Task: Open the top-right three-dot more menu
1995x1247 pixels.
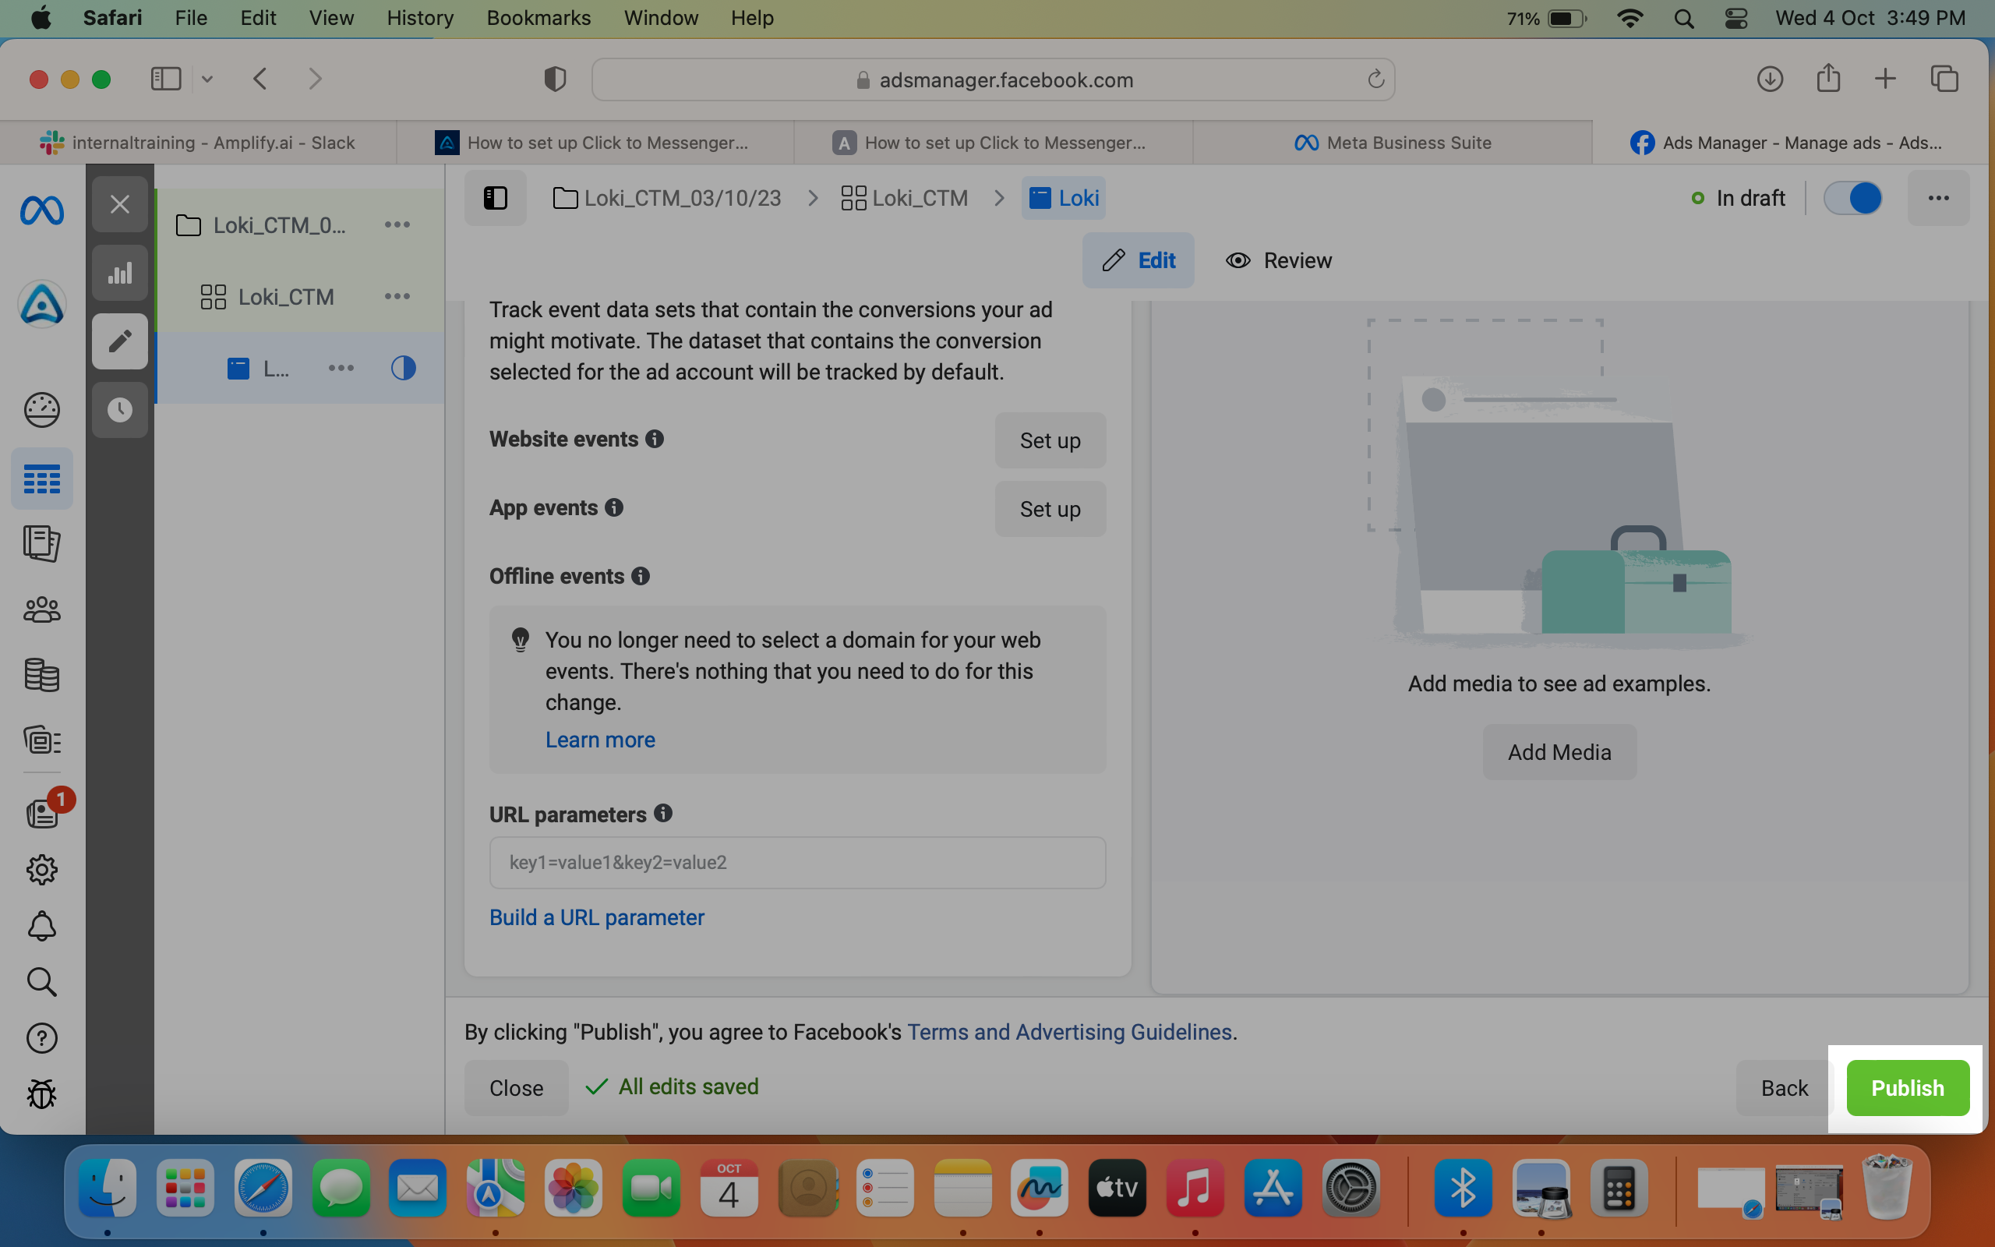Action: coord(1938,198)
